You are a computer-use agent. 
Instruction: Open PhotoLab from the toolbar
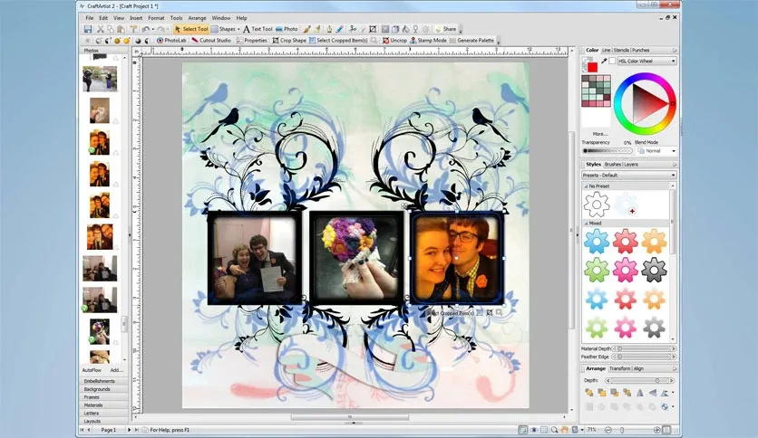click(x=171, y=41)
